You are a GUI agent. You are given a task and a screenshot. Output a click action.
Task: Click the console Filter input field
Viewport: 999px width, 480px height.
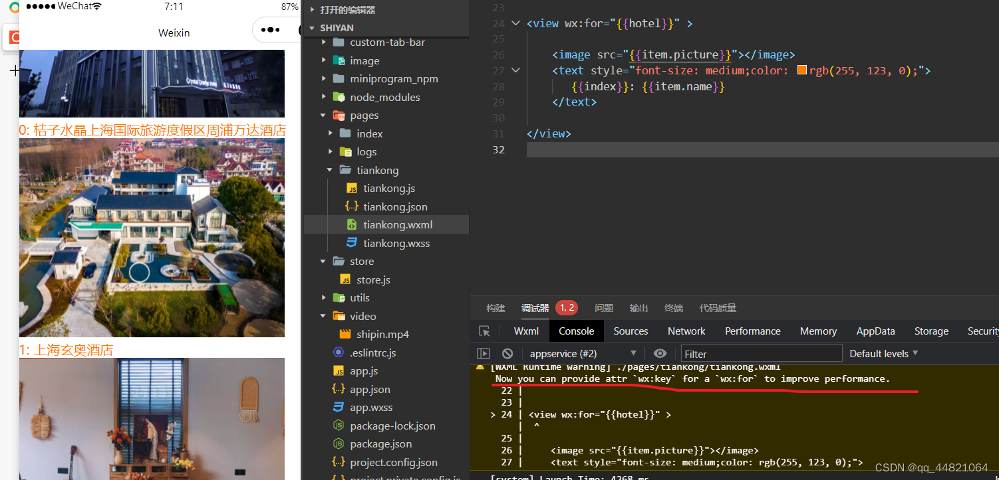(762, 353)
